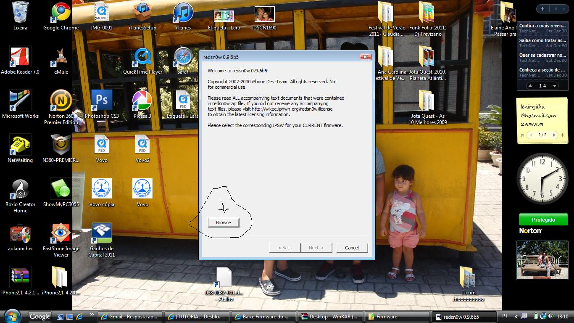574x323 pixels.
Task: Add a new sticky note
Action: click(563, 135)
